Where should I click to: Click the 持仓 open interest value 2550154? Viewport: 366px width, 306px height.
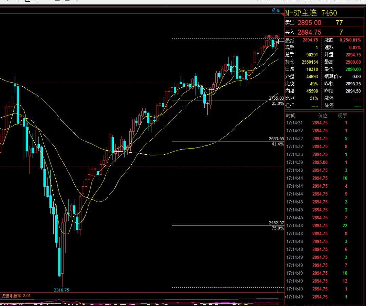click(310, 62)
